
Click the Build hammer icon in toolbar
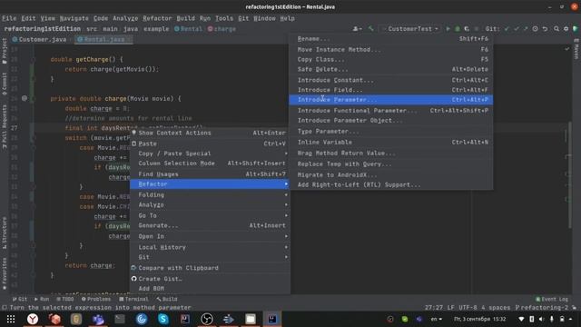point(370,29)
